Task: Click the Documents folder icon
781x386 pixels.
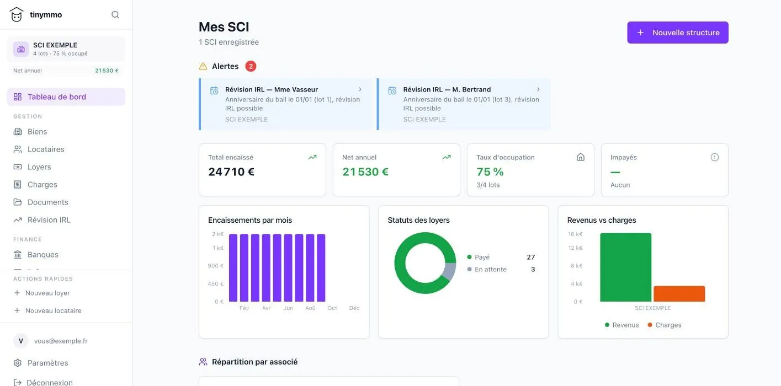Action: point(18,202)
